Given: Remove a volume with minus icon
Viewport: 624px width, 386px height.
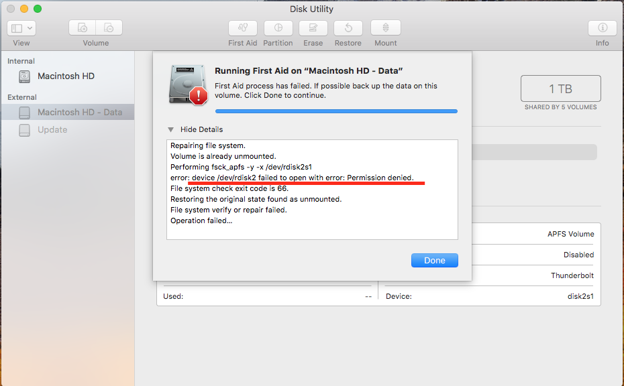Looking at the screenshot, I should coord(109,28).
